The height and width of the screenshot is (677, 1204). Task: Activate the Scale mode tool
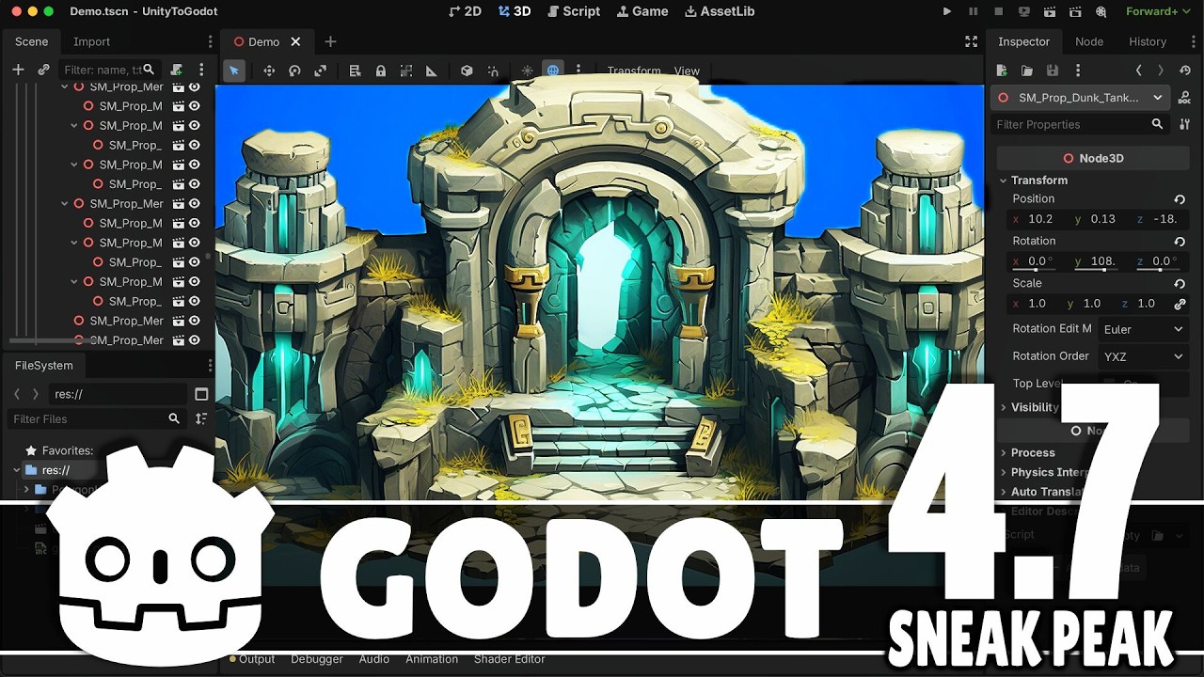[x=321, y=71]
